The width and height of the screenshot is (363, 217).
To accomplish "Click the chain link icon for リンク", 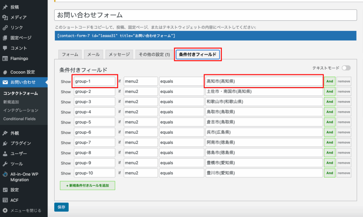I will [5, 28].
